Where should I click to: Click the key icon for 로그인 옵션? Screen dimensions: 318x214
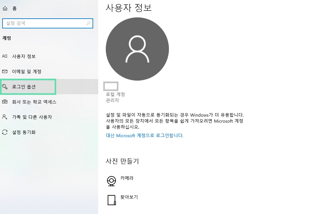coord(5,87)
